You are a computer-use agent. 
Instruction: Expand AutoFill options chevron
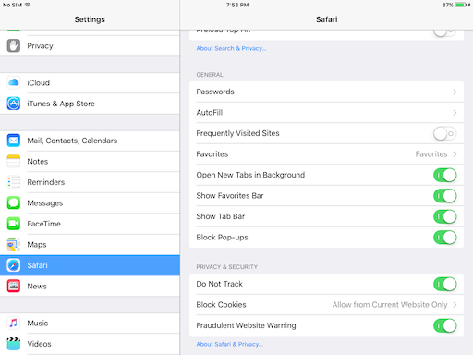pyautogui.click(x=455, y=113)
